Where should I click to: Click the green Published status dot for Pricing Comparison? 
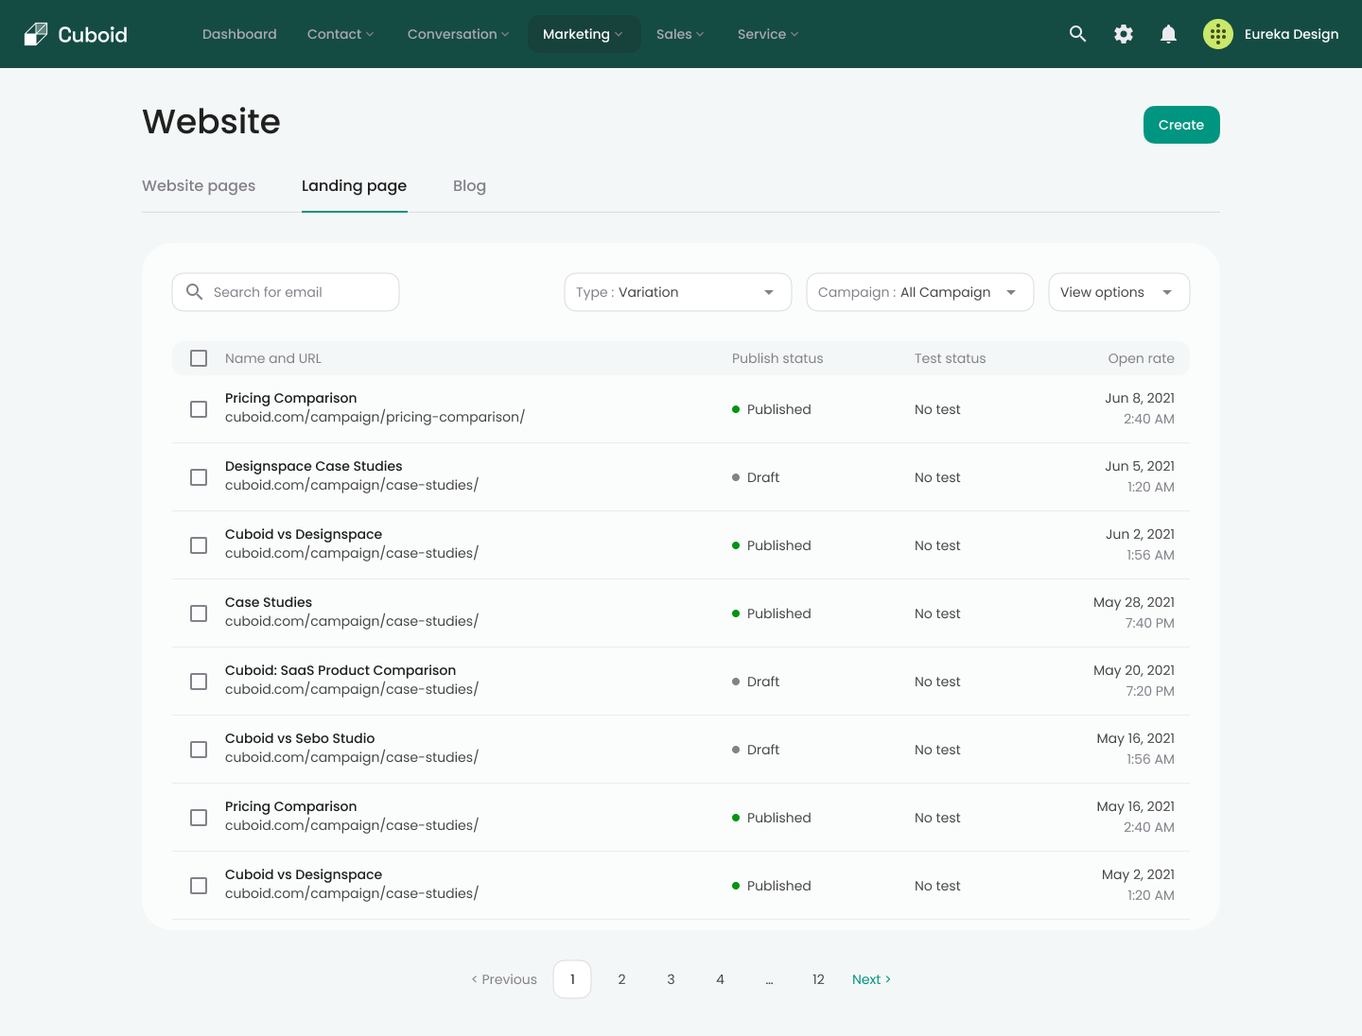(x=737, y=409)
